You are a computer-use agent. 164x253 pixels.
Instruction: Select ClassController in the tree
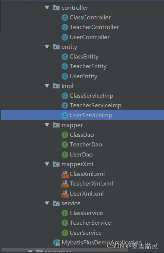[x=90, y=18]
